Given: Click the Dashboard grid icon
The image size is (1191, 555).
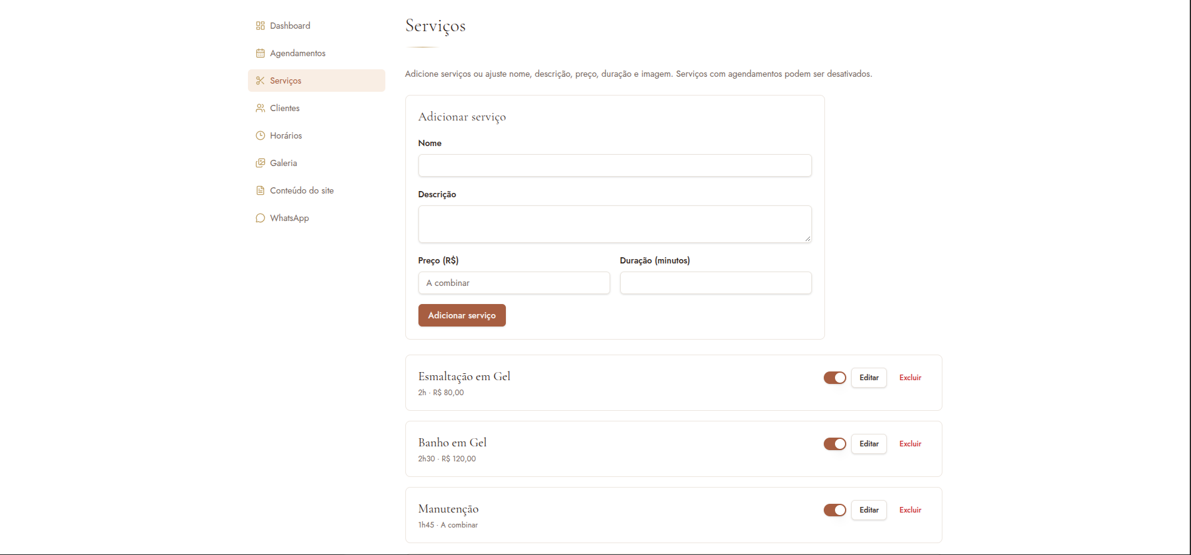Looking at the screenshot, I should (x=260, y=26).
